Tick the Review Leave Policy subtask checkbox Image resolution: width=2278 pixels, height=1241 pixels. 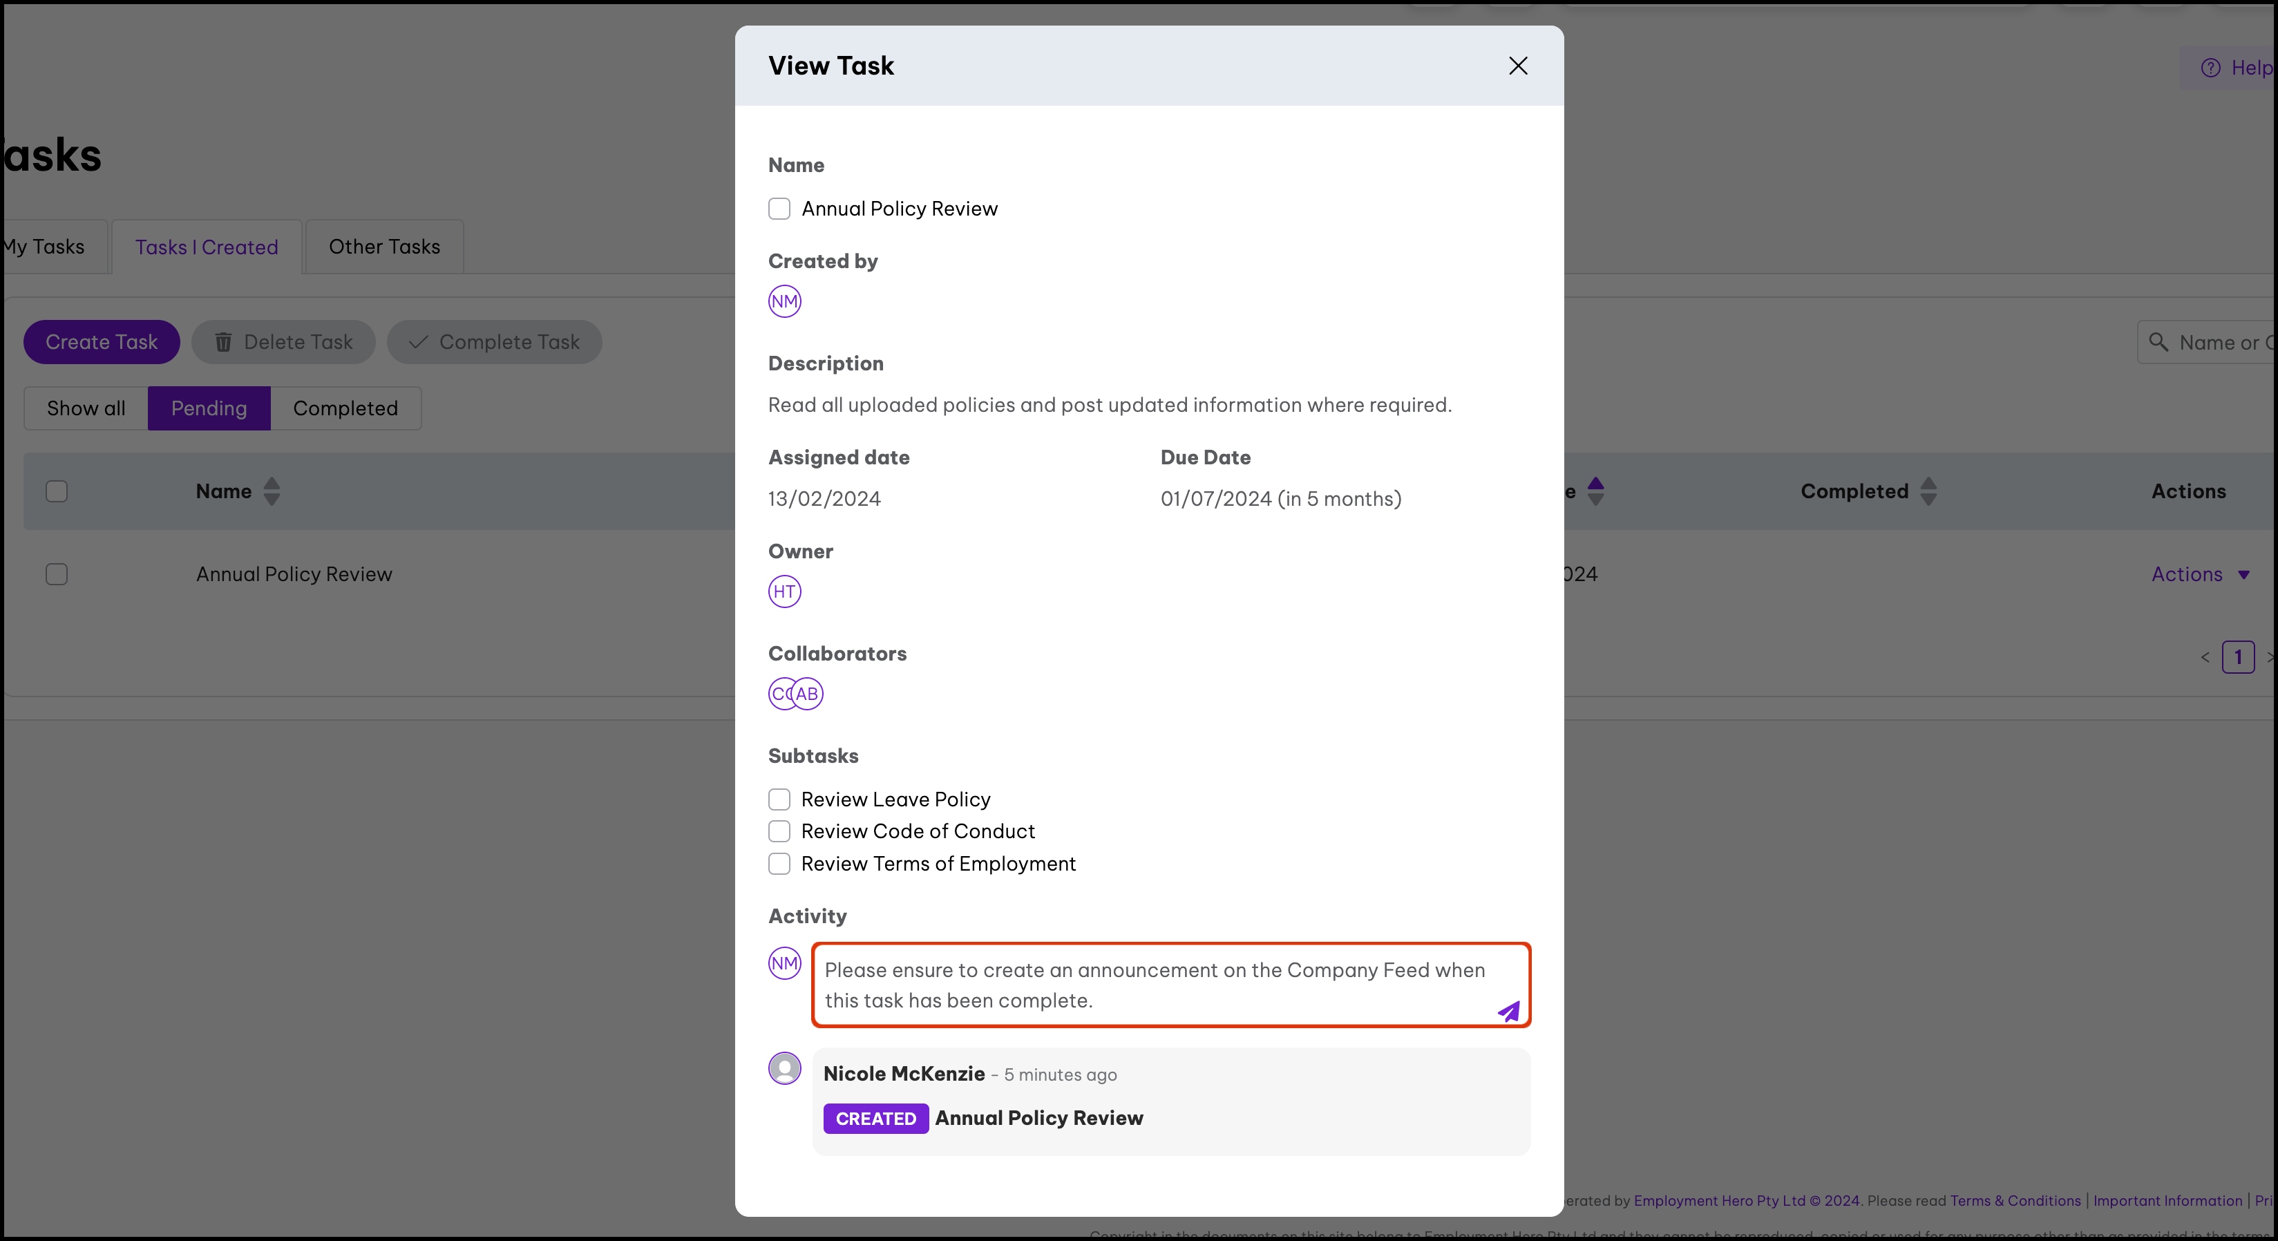click(x=779, y=799)
